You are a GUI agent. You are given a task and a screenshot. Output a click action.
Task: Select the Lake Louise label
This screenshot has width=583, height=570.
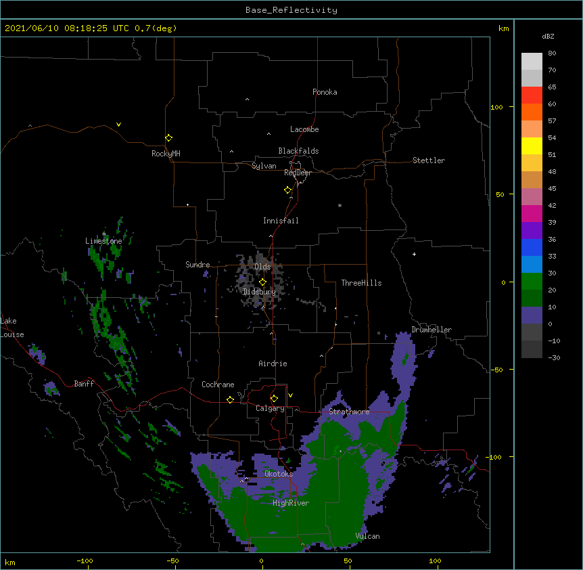(12, 328)
